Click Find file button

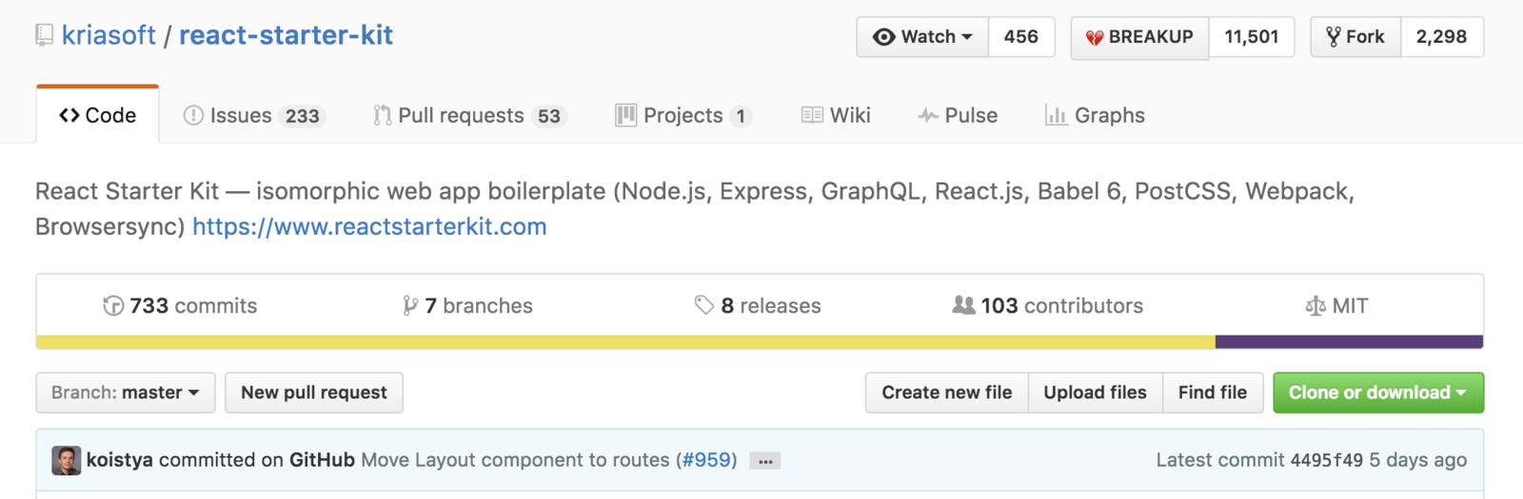click(1213, 393)
